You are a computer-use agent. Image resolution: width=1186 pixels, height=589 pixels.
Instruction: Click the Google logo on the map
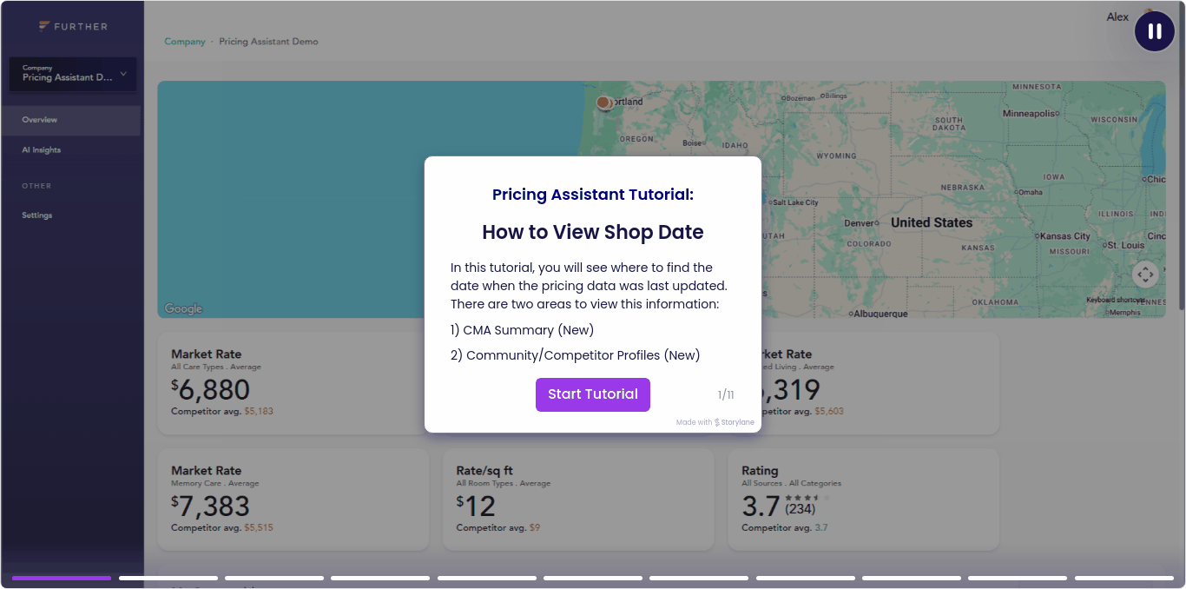coord(183,308)
